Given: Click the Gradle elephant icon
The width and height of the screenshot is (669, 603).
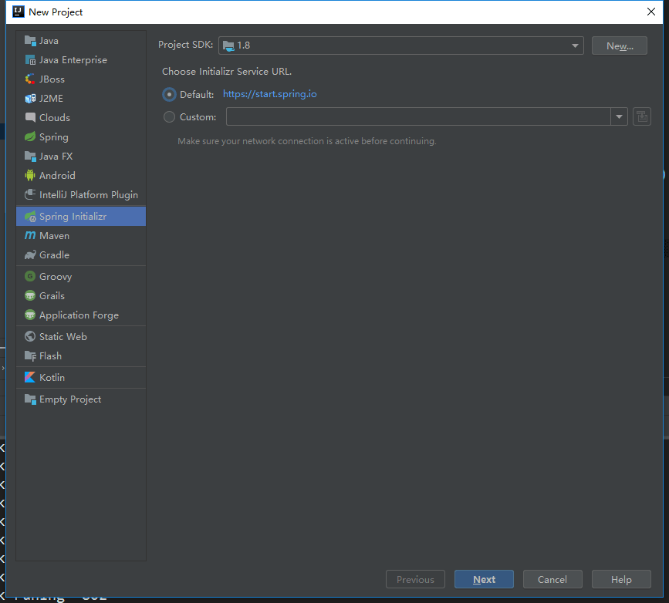Looking at the screenshot, I should (x=30, y=255).
